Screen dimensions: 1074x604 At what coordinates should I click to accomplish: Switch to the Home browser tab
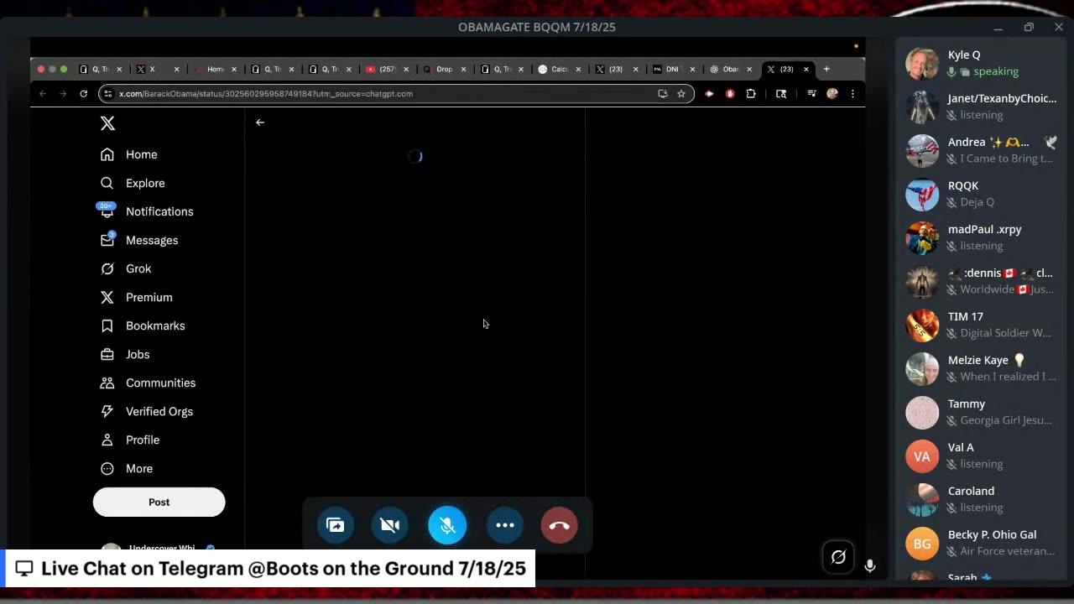coord(215,69)
